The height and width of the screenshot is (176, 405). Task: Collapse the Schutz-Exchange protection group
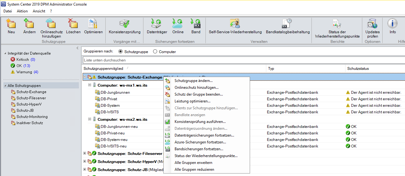pos(84,77)
